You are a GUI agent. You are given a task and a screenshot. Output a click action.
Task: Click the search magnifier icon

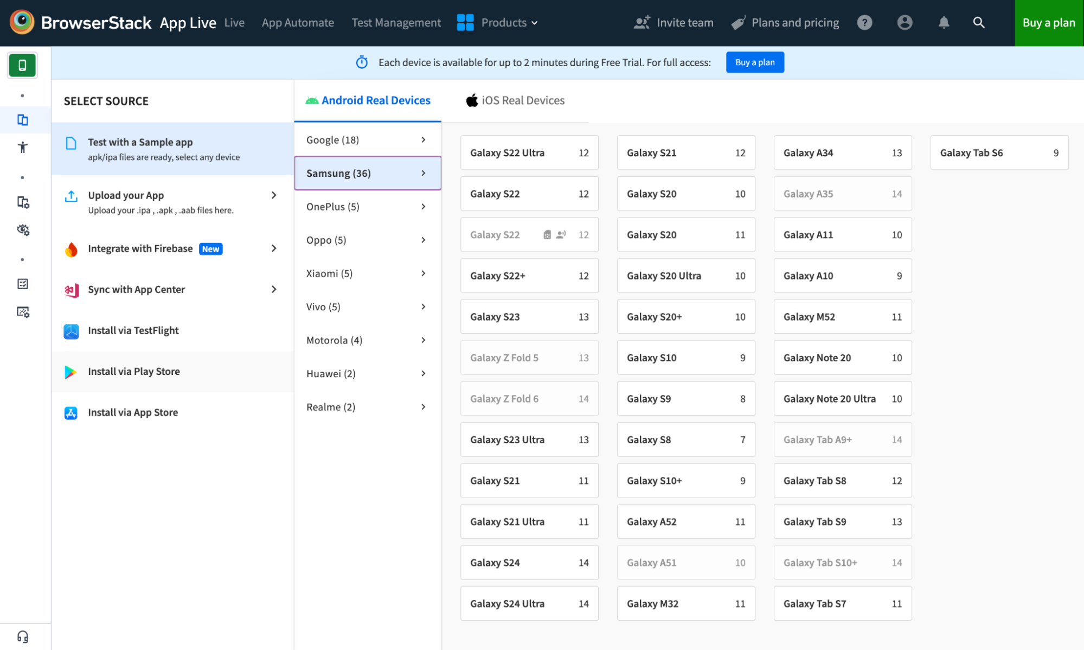979,22
